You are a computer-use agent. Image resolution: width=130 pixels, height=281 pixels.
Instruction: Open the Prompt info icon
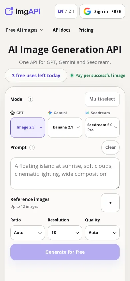pos(32,147)
